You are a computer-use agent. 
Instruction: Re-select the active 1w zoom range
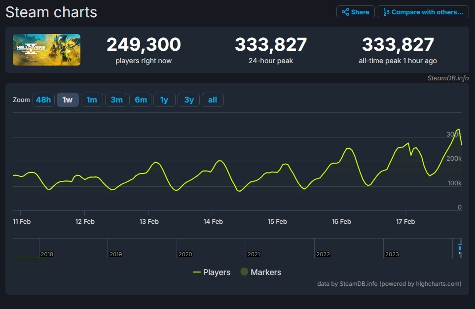68,100
